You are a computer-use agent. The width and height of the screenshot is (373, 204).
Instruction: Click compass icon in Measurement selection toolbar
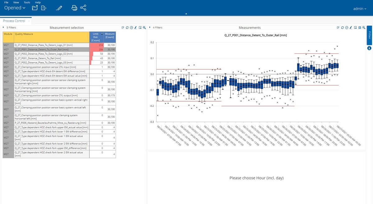pyautogui.click(x=131, y=28)
